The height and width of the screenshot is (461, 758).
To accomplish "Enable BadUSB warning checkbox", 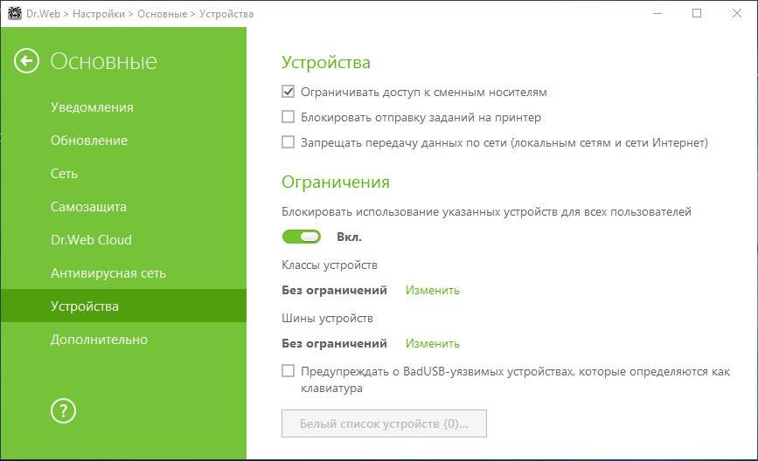I will coord(289,371).
